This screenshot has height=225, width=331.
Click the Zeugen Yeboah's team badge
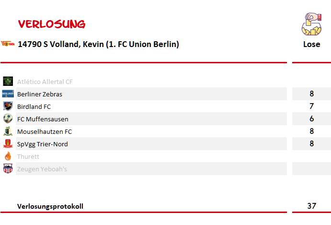coord(8,168)
